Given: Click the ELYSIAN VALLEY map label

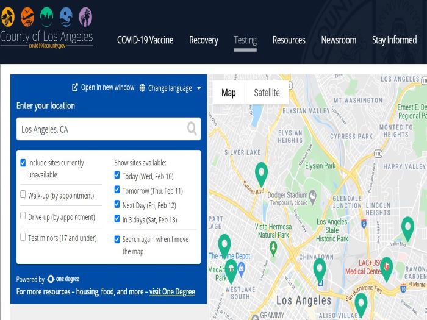Looking at the screenshot, I should pyautogui.click(x=306, y=111).
